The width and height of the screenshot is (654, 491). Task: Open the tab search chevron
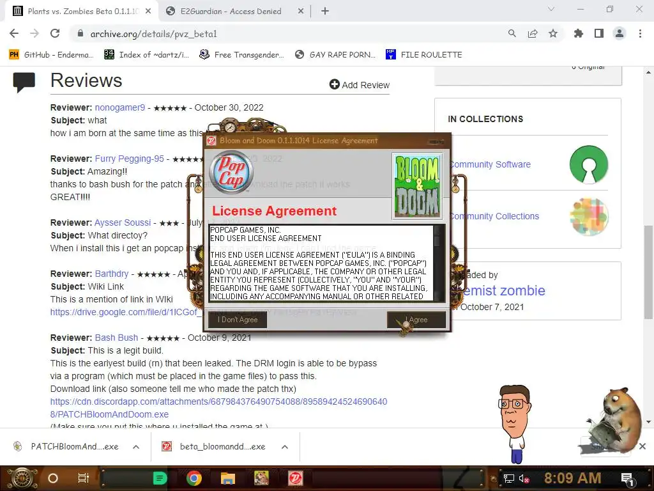tap(551, 9)
